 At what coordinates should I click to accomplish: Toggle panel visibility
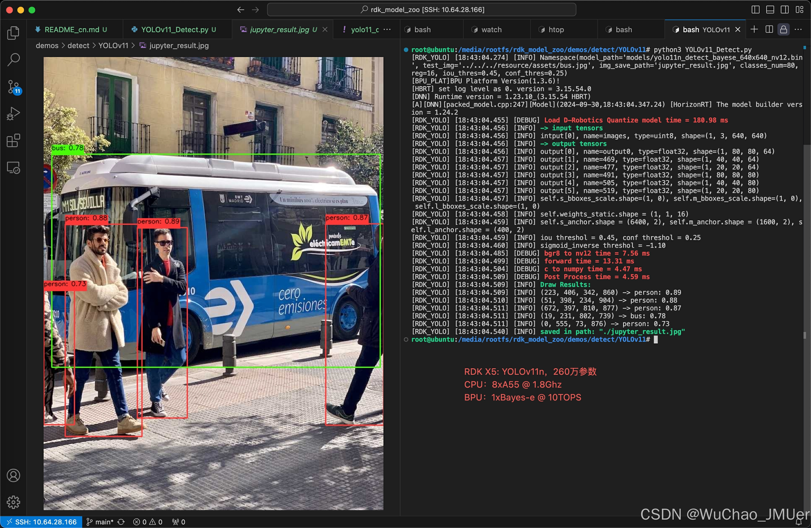770,10
